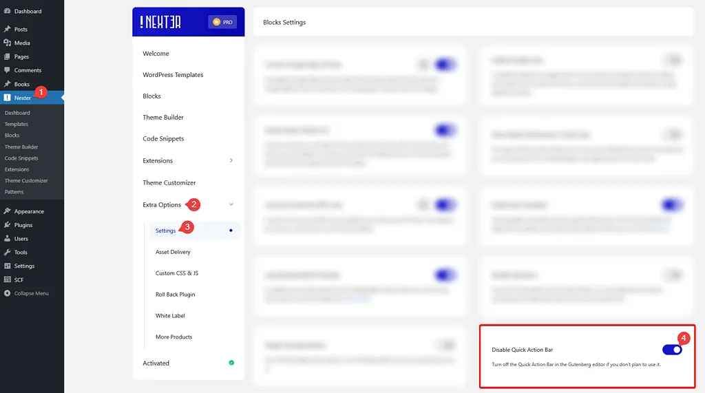Select Theme Builder in Nexter panel

click(x=163, y=118)
